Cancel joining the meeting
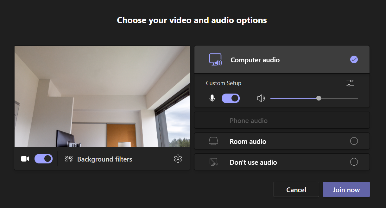This screenshot has width=386, height=208. point(296,190)
